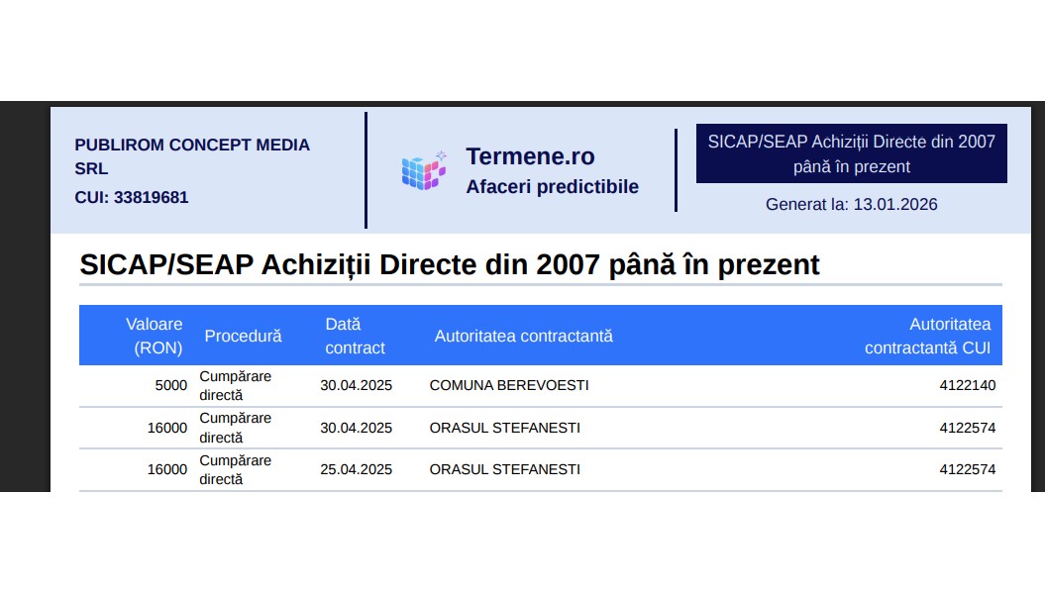Click the Autoritatea contractantă CUI column header
Image resolution: width=1045 pixels, height=593 pixels.
[926, 336]
